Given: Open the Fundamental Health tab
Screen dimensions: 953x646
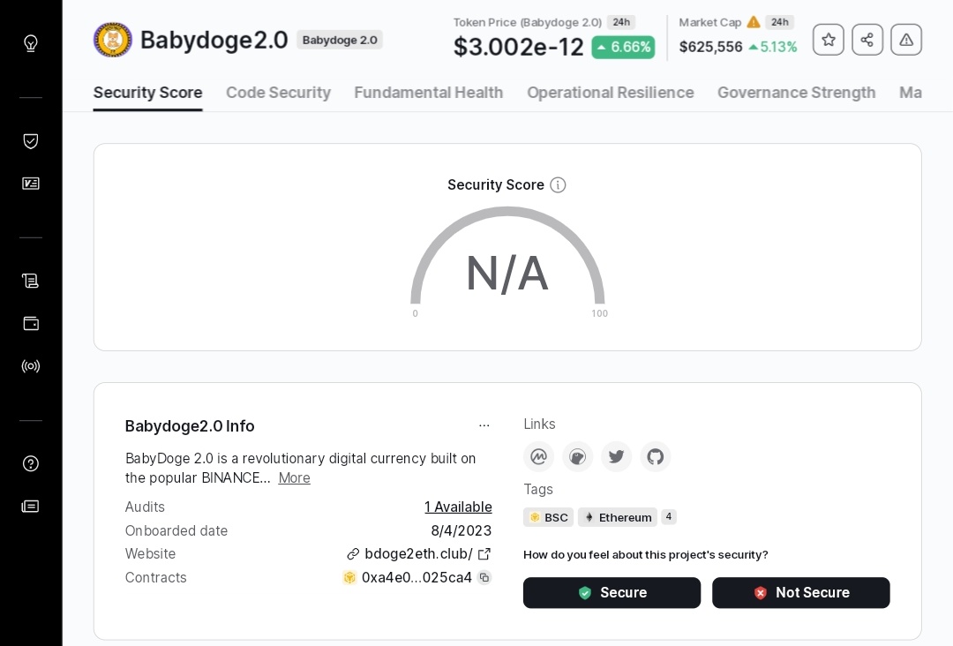Looking at the screenshot, I should click(x=429, y=93).
